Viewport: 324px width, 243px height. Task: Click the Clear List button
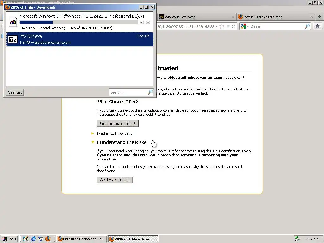point(15,92)
